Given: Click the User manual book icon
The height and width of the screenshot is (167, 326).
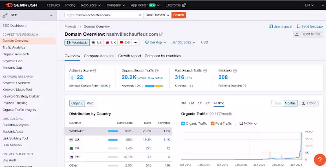Looking at the screenshot, I should pyautogui.click(x=271, y=26).
